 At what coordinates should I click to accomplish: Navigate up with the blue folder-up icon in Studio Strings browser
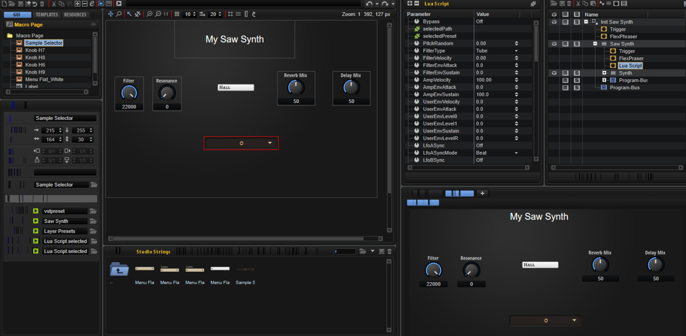[119, 269]
